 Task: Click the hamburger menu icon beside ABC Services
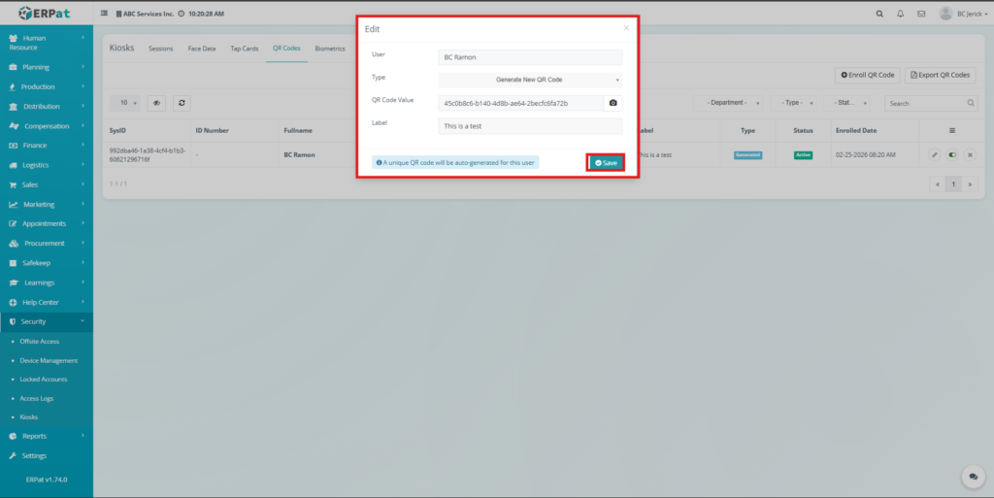105,14
